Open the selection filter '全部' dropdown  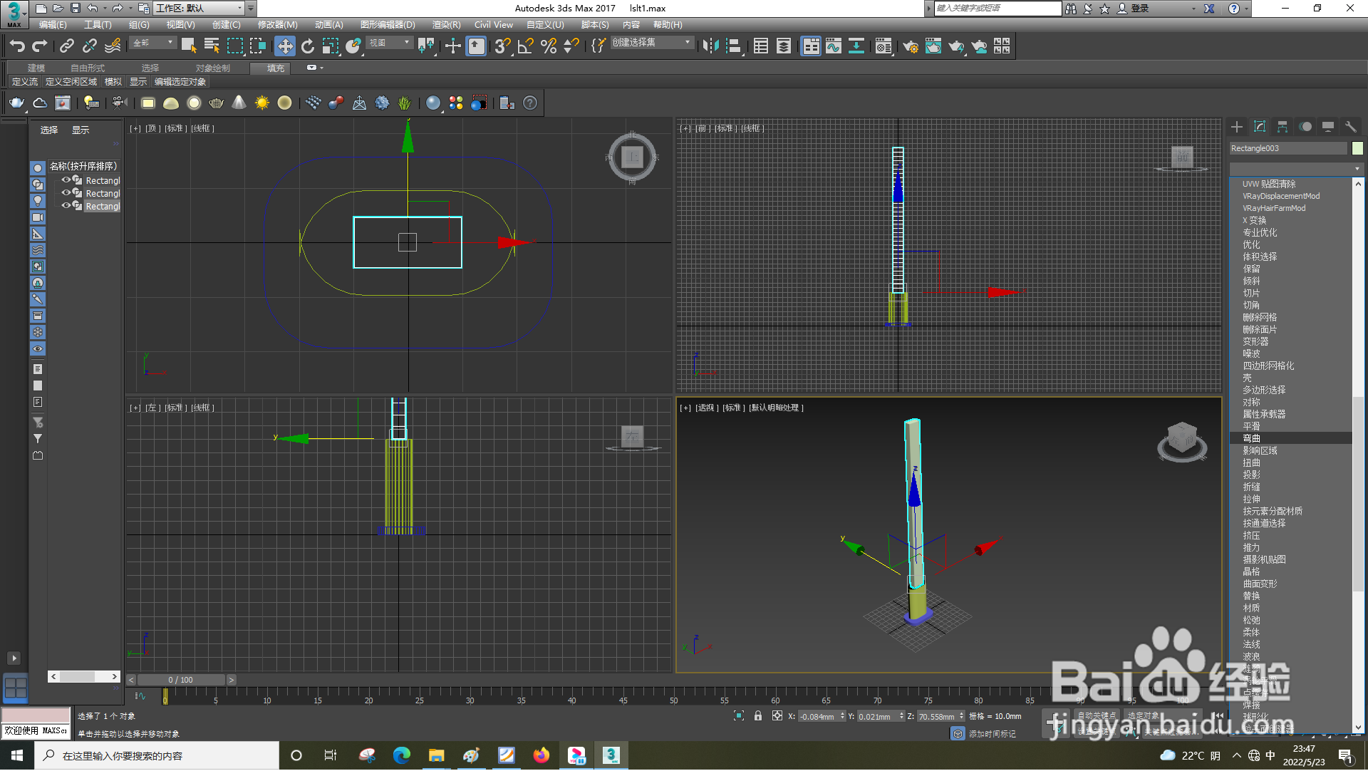click(153, 43)
